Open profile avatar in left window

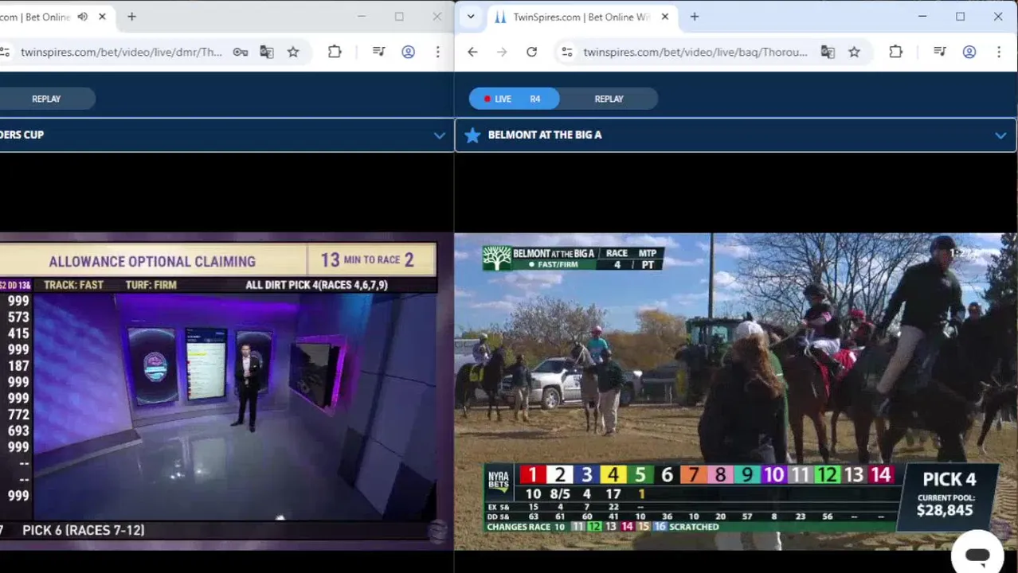[x=408, y=53]
